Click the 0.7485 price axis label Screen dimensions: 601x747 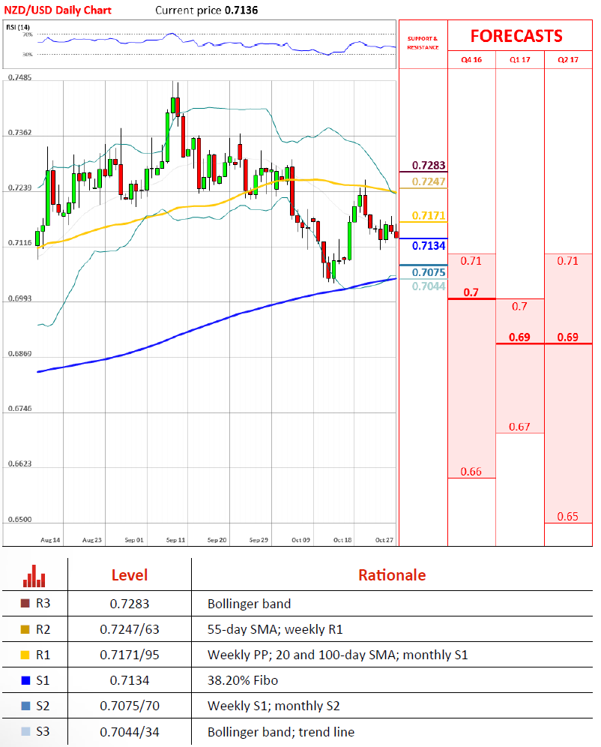19,77
